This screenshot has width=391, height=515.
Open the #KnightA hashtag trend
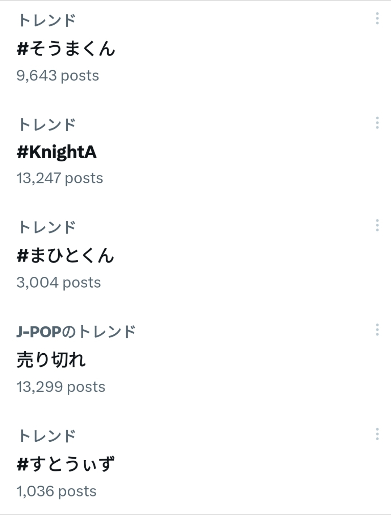coord(57,152)
